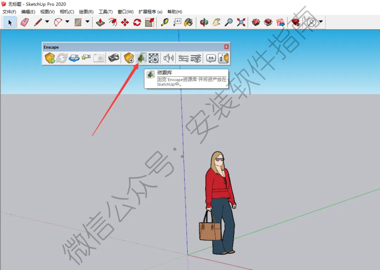The width and height of the screenshot is (380, 270).
Task: Open Enscape About info icon
Action: [x=223, y=58]
